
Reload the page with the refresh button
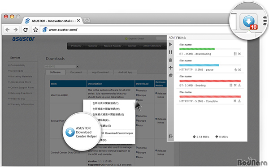pos(26,30)
